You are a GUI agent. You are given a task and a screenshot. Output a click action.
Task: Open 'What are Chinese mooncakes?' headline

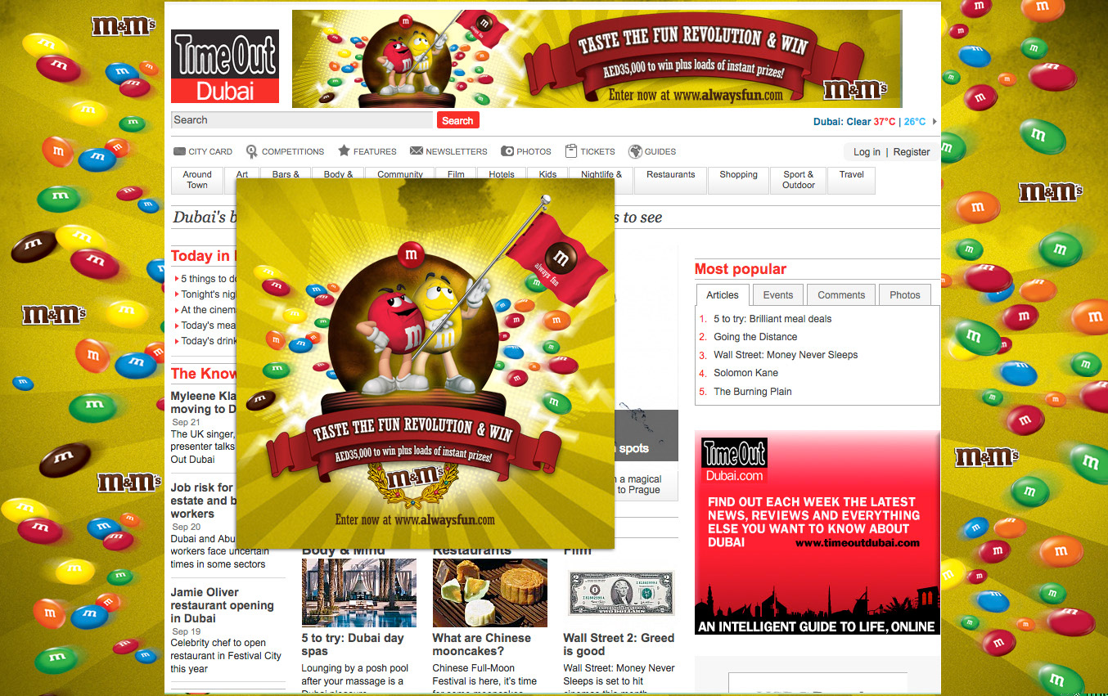[481, 644]
